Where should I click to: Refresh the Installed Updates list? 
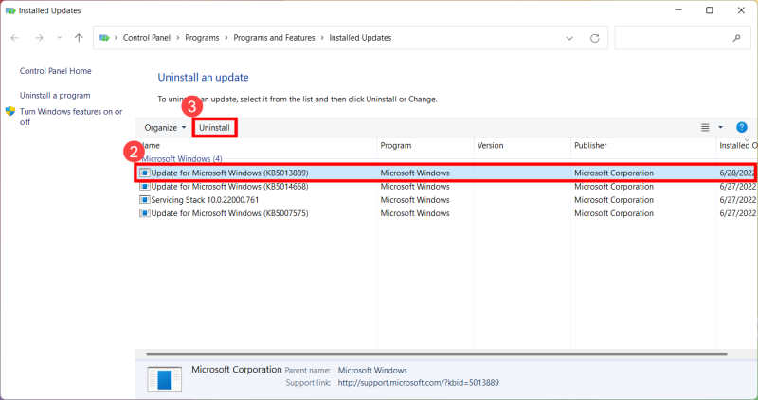595,38
